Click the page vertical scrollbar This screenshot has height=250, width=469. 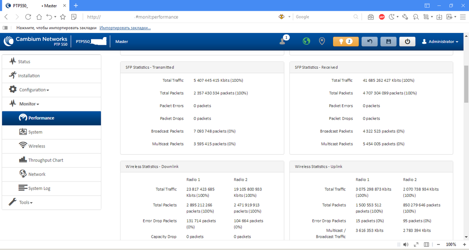(466, 85)
